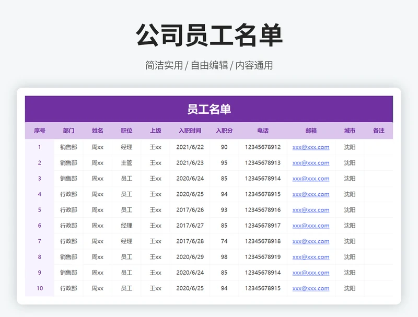Click the date cell 2021/6/23
The width and height of the screenshot is (418, 317).
click(x=190, y=163)
